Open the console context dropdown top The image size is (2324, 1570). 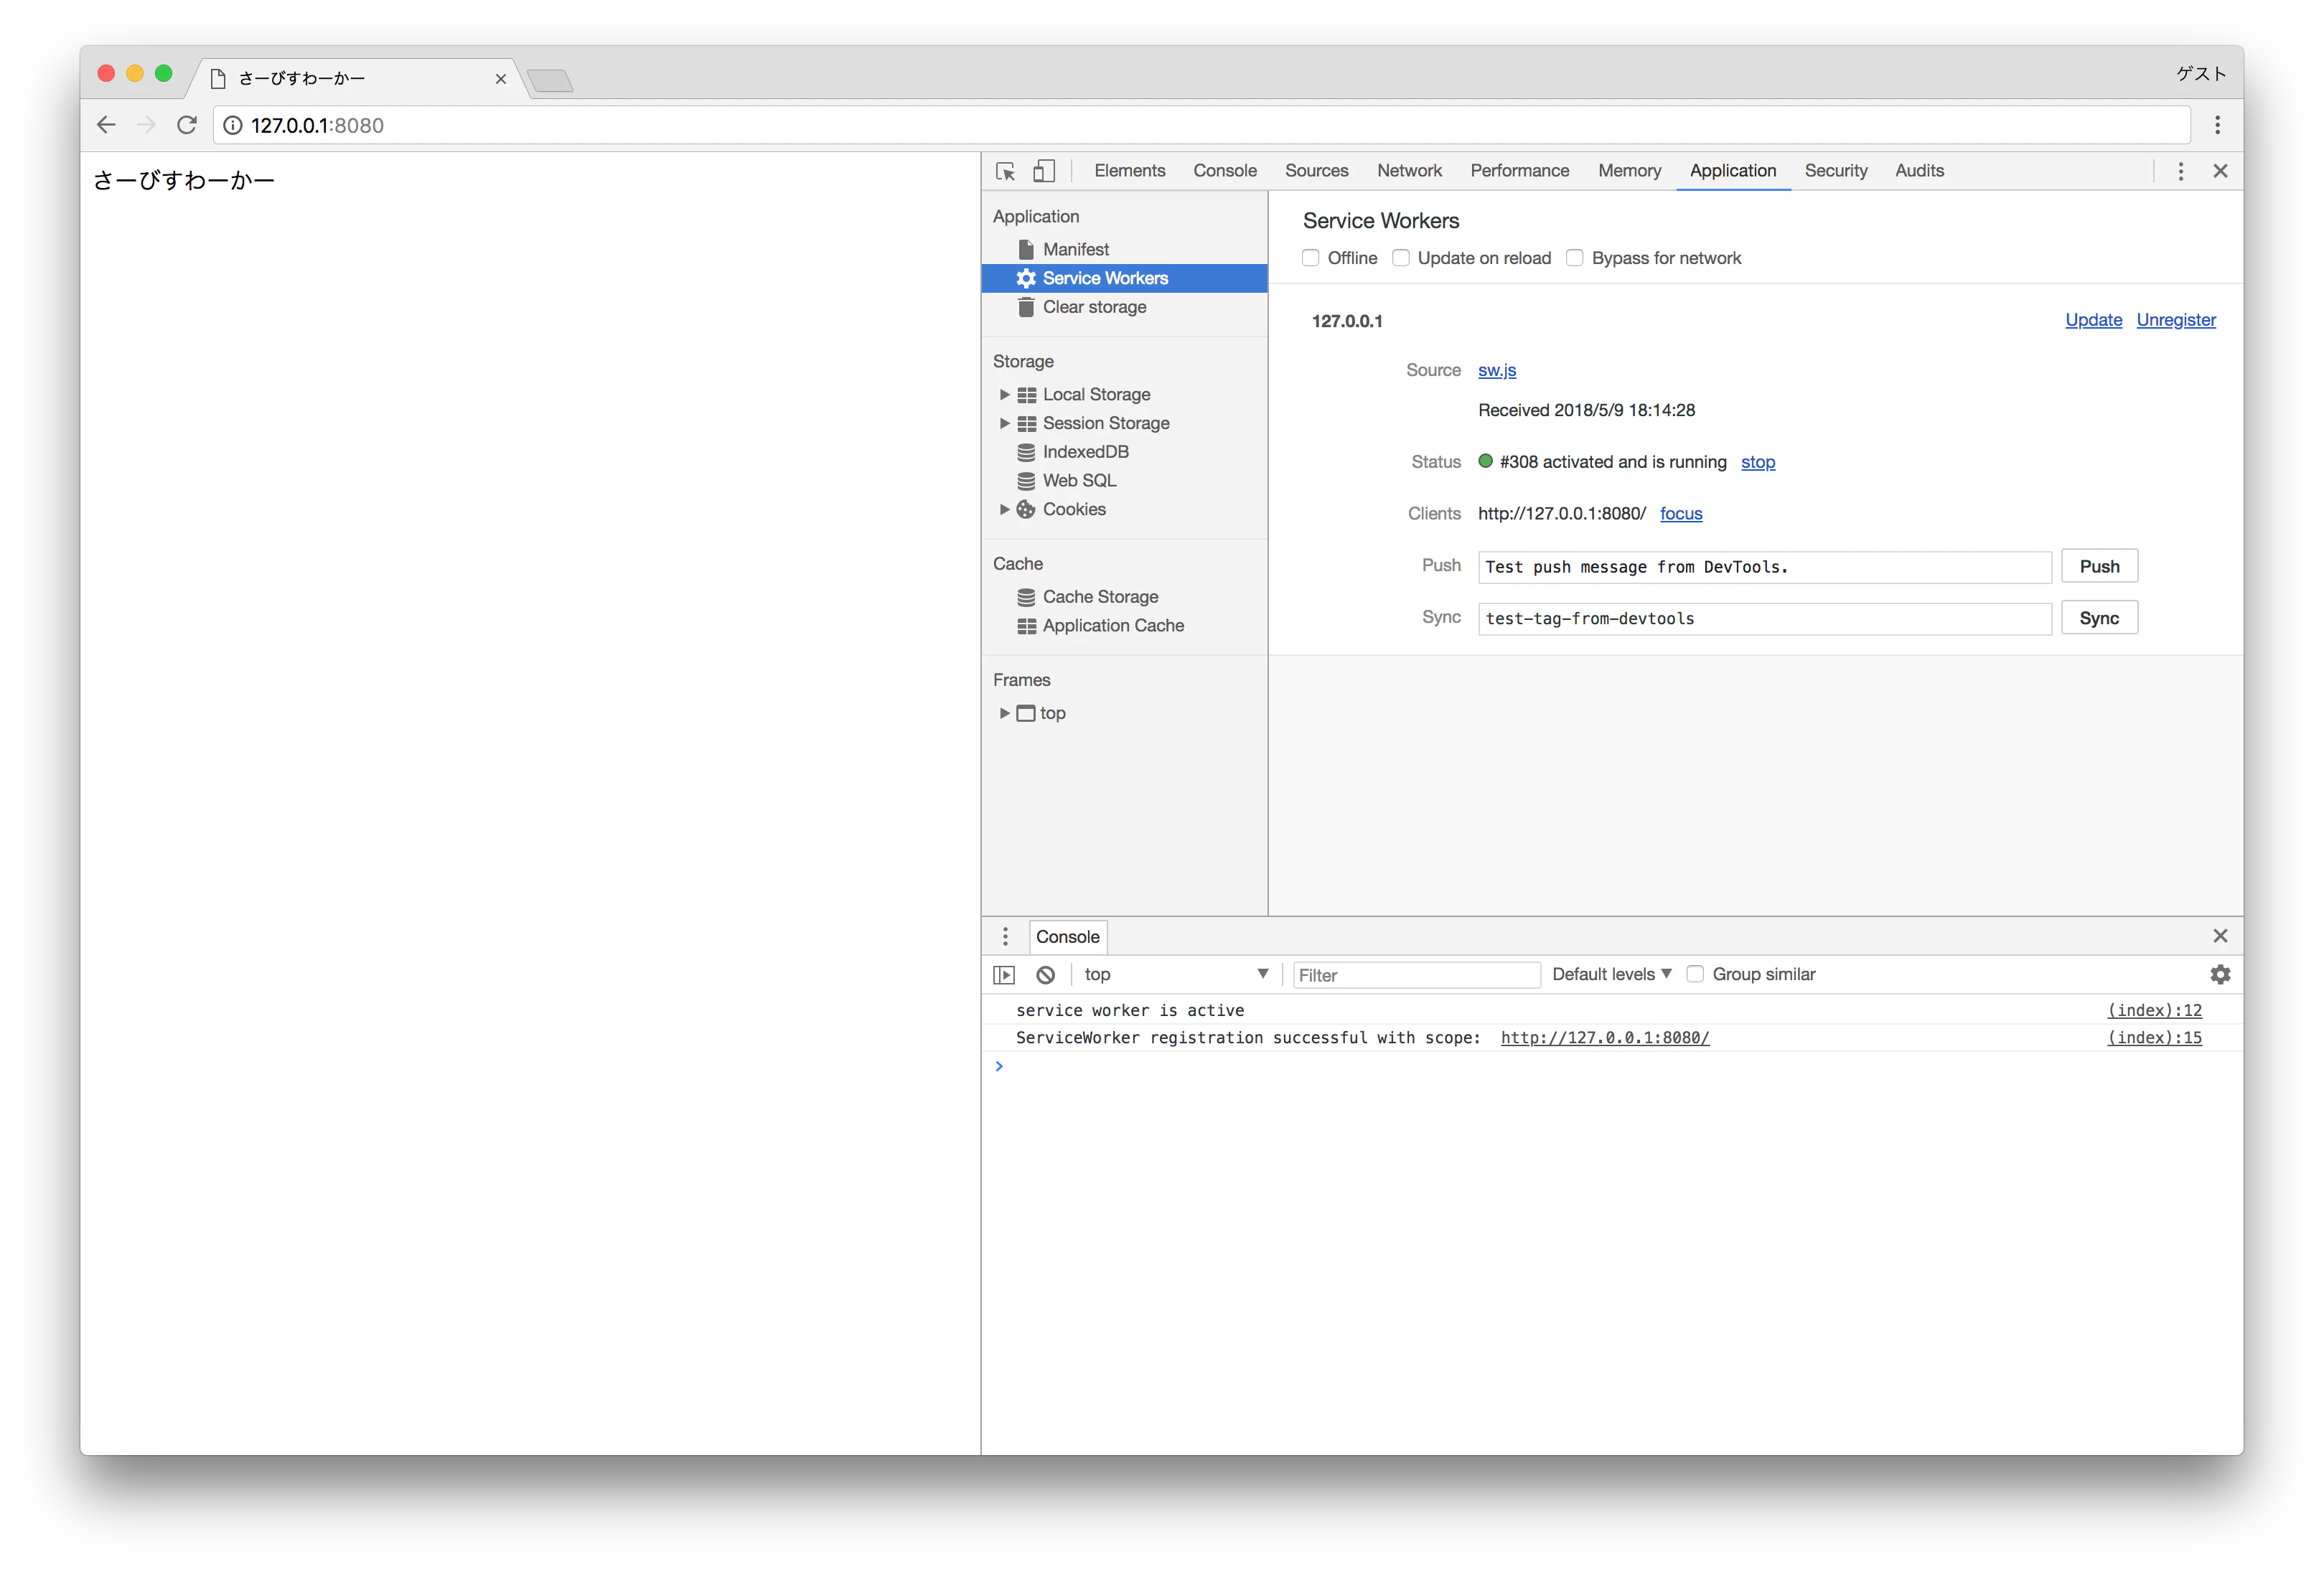click(1176, 974)
